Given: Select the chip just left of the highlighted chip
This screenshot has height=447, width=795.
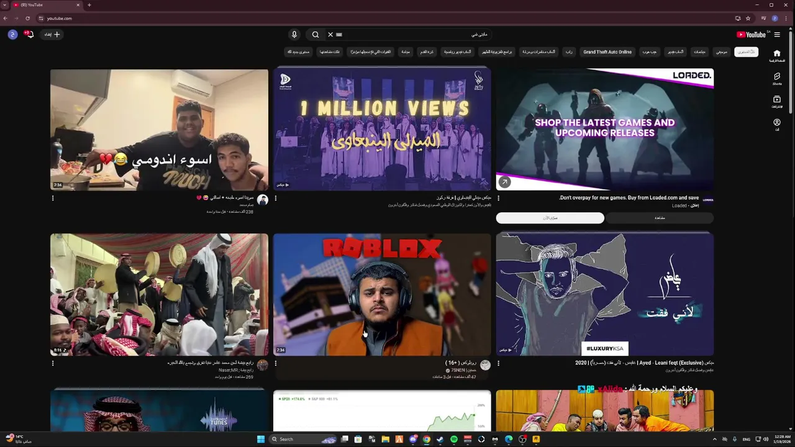Looking at the screenshot, I should 721,52.
